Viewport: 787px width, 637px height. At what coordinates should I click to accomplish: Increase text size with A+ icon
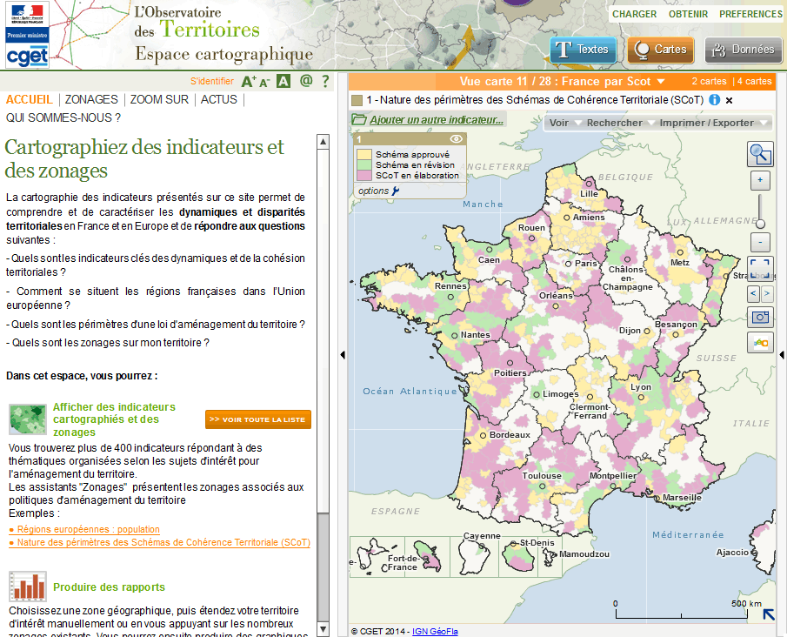249,82
